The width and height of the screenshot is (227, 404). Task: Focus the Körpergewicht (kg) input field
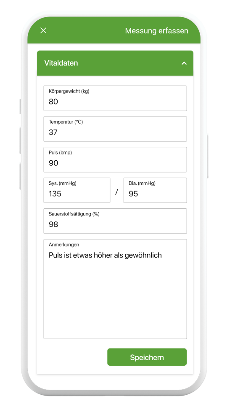(x=115, y=98)
